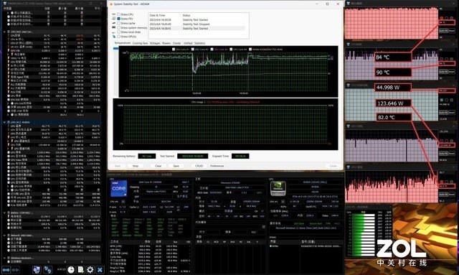Enable the Stress cache checkbox
Viewport: 459px width, 275px height.
click(118, 23)
